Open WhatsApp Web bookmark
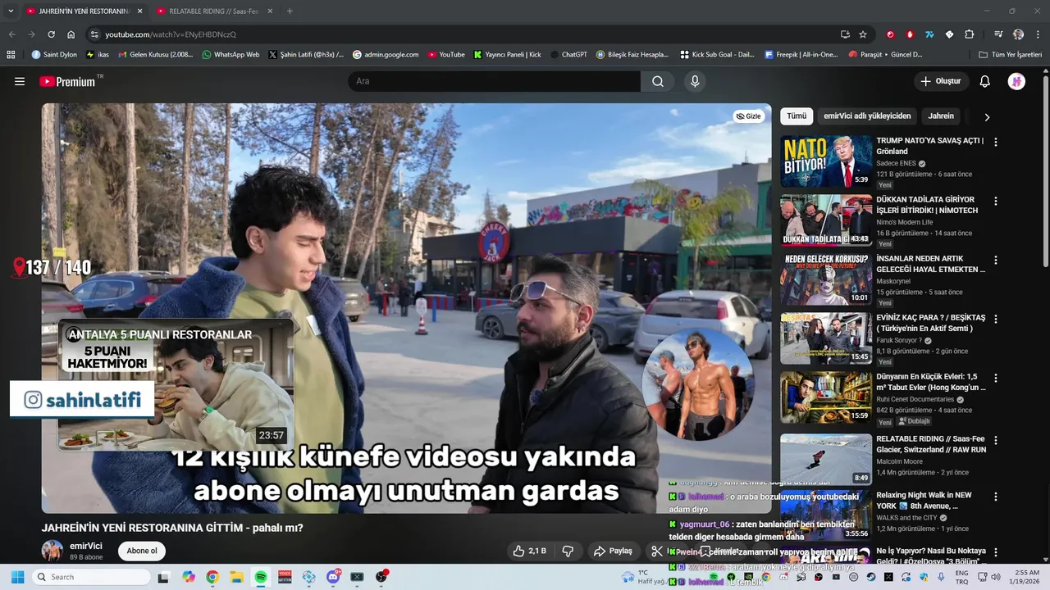Viewport: 1050px width, 590px height. pyautogui.click(x=231, y=54)
